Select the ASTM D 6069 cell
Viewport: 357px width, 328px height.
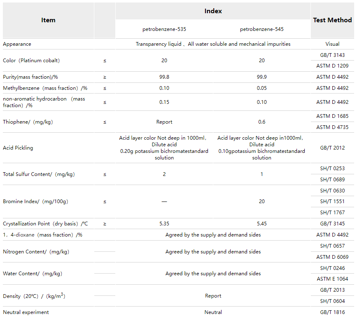click(332, 257)
